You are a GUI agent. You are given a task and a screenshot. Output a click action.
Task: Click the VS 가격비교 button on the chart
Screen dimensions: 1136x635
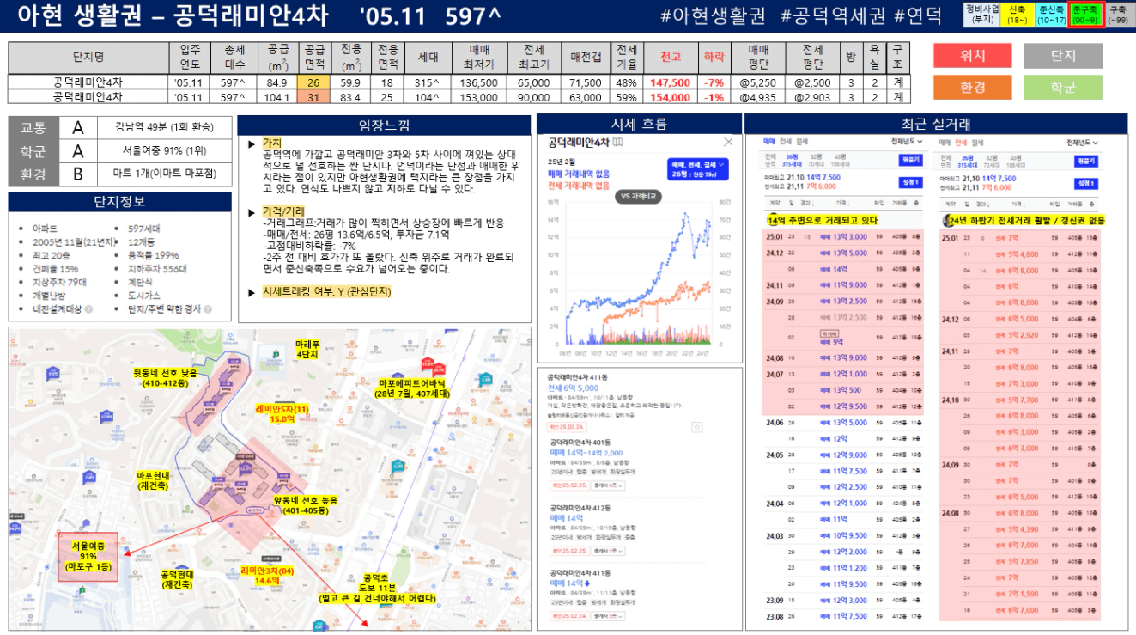pyautogui.click(x=639, y=196)
